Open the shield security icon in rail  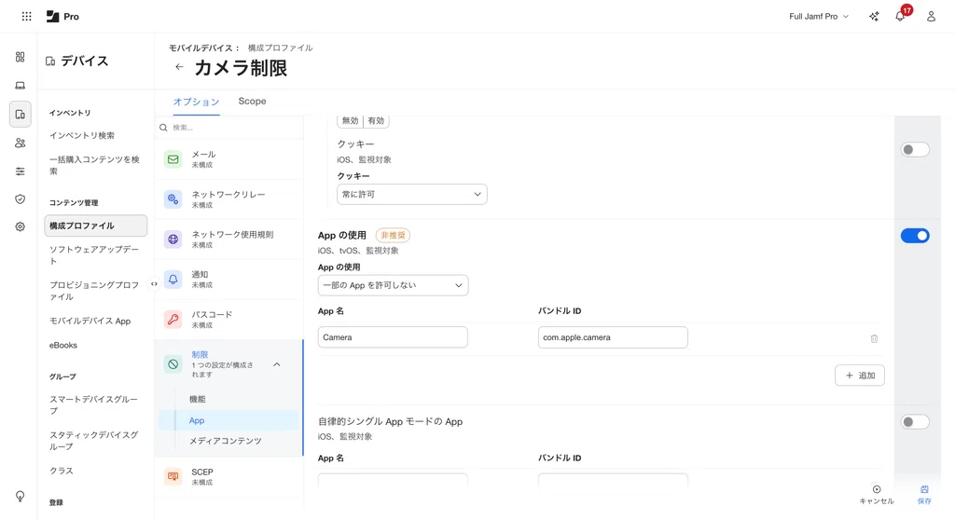(x=21, y=199)
